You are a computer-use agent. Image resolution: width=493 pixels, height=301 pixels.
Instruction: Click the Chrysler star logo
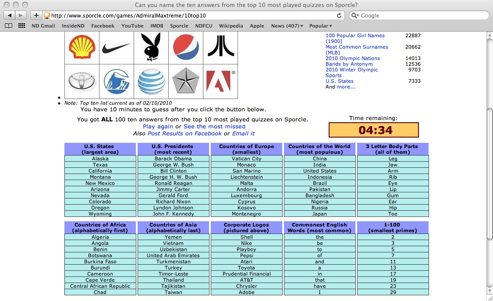(186, 81)
